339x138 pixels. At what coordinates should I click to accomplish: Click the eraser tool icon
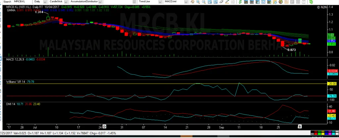point(221,2)
